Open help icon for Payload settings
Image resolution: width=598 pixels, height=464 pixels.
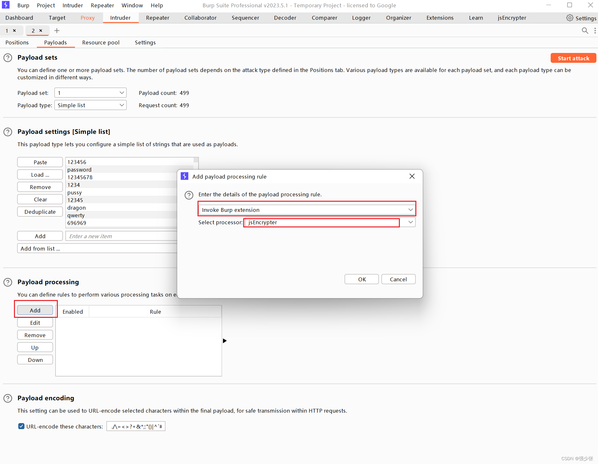[x=8, y=132]
